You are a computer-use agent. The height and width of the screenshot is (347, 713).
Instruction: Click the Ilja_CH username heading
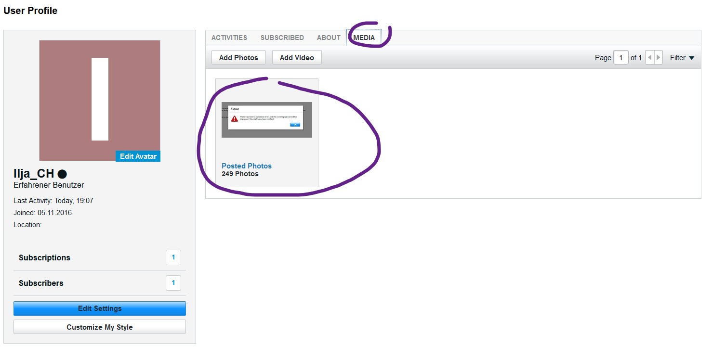[x=34, y=174]
